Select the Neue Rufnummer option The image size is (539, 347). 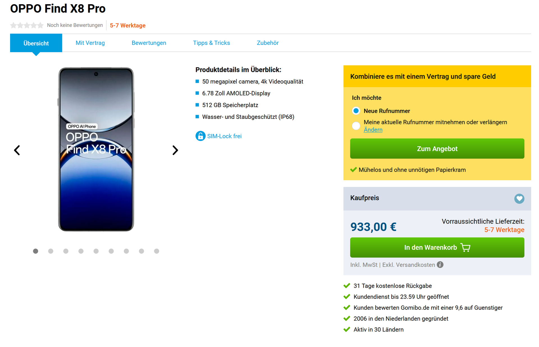click(x=356, y=111)
